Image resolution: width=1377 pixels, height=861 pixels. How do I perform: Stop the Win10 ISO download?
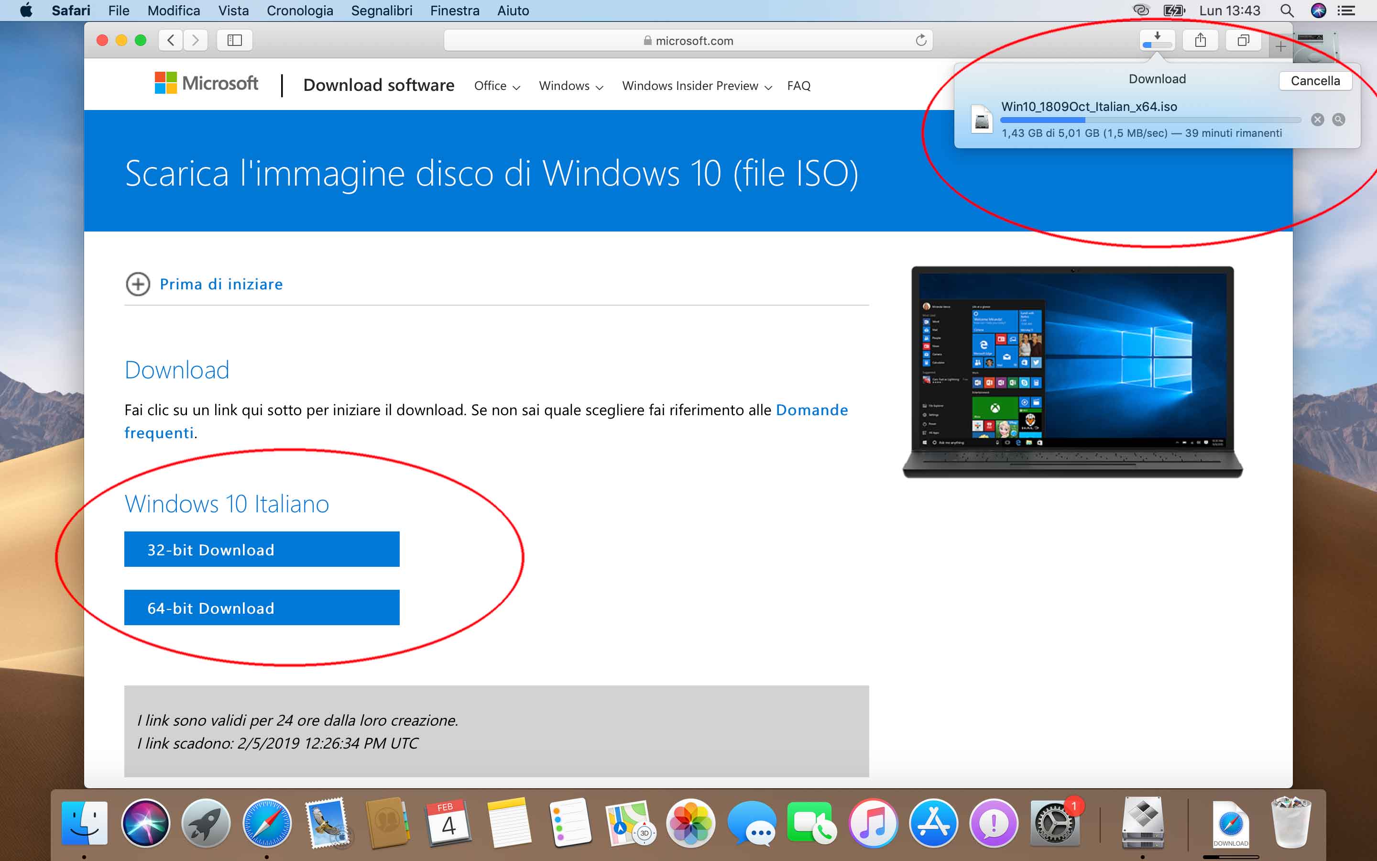pos(1317,120)
